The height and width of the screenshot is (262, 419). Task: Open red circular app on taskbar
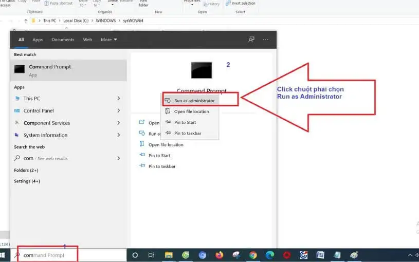pos(287,255)
